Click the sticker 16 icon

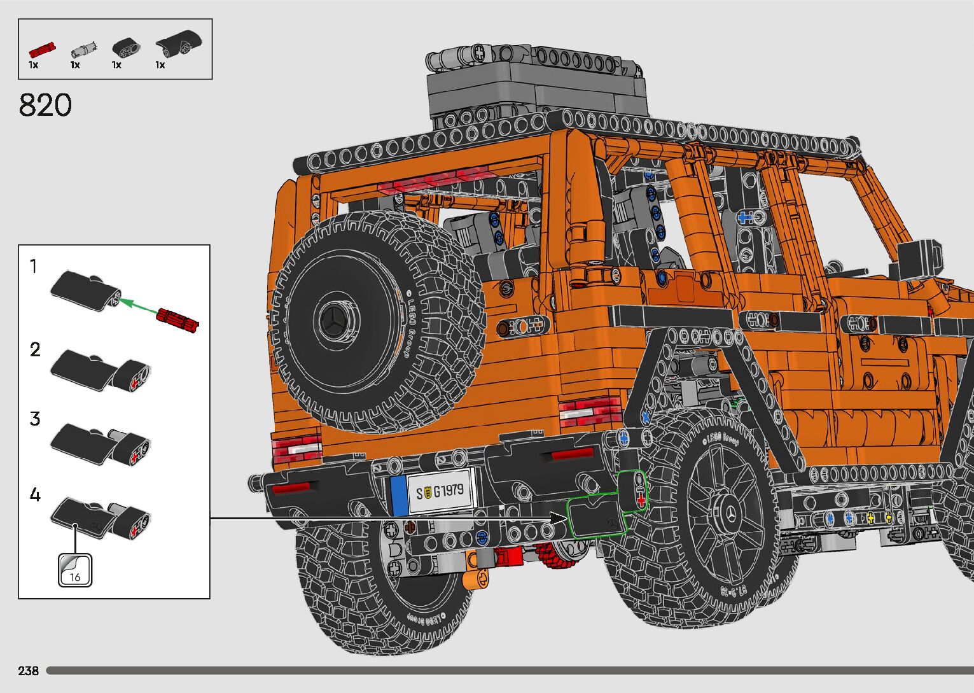point(75,570)
